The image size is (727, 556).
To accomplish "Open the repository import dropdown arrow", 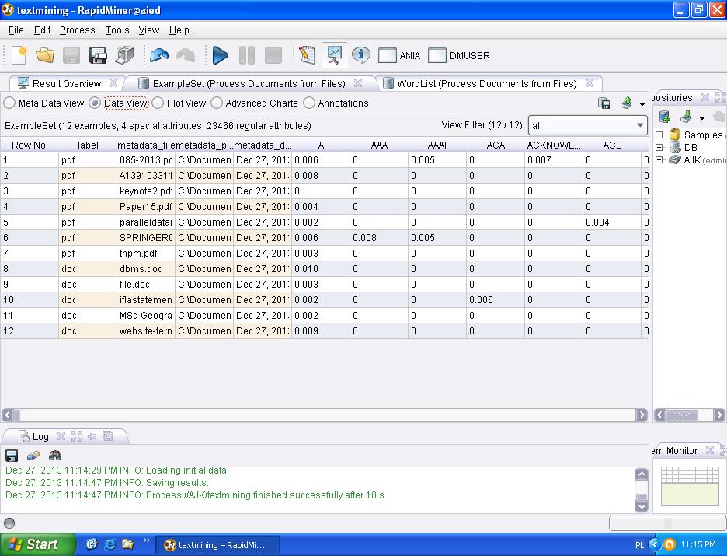I will [702, 118].
